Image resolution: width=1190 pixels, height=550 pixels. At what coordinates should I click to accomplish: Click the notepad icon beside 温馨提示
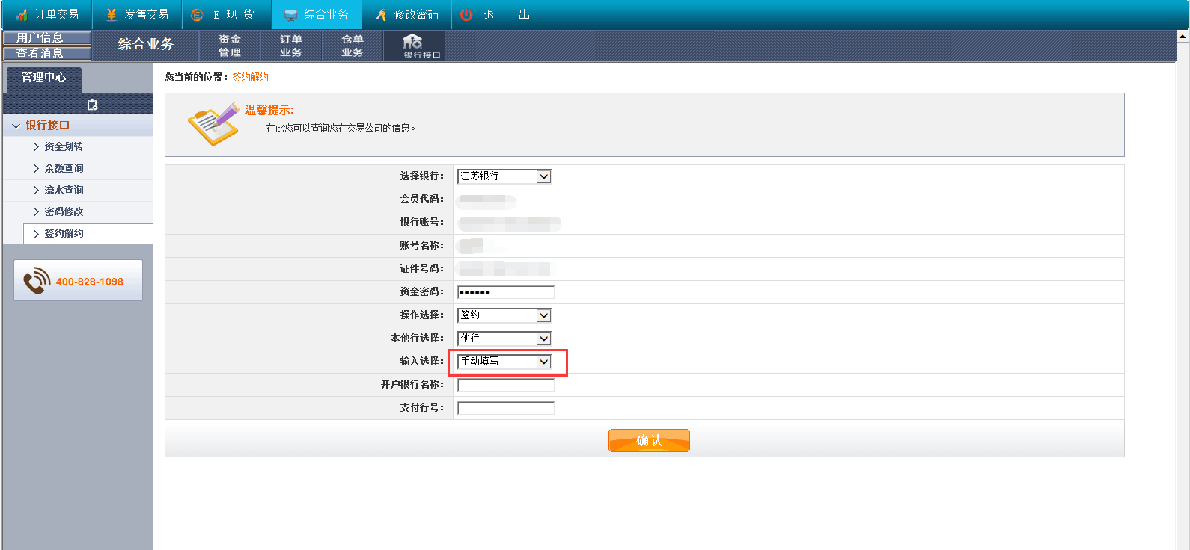click(x=213, y=125)
